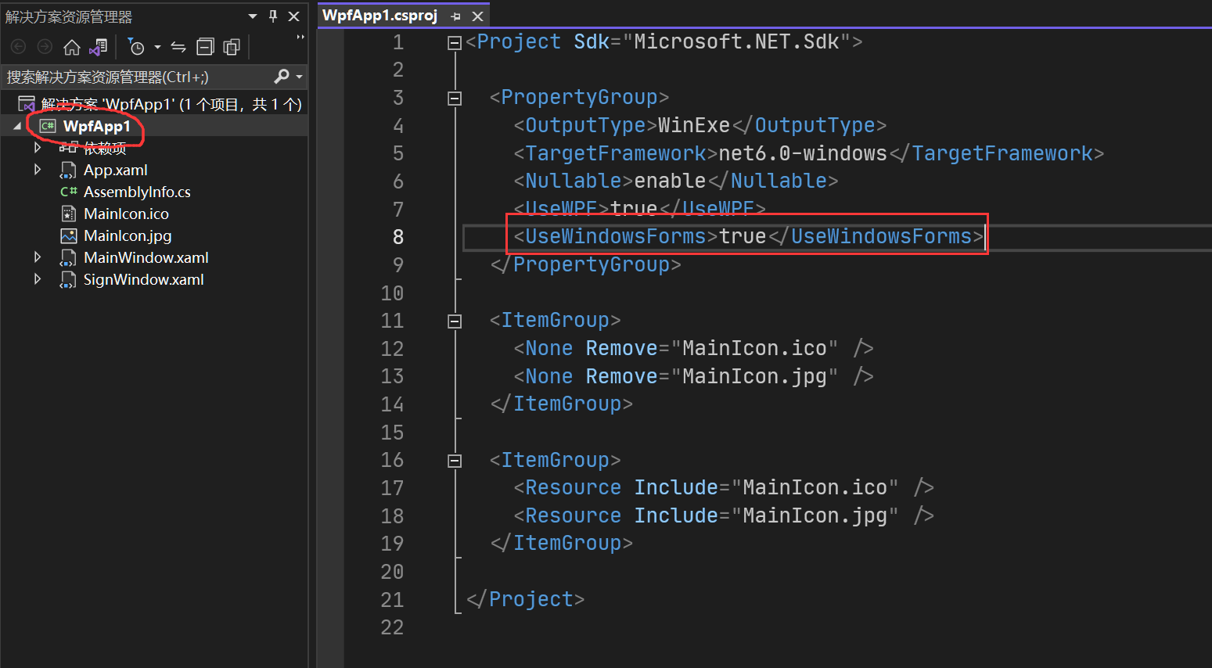Image resolution: width=1212 pixels, height=668 pixels.
Task: Click the Solution Explorer back arrow icon
Action: 18,47
